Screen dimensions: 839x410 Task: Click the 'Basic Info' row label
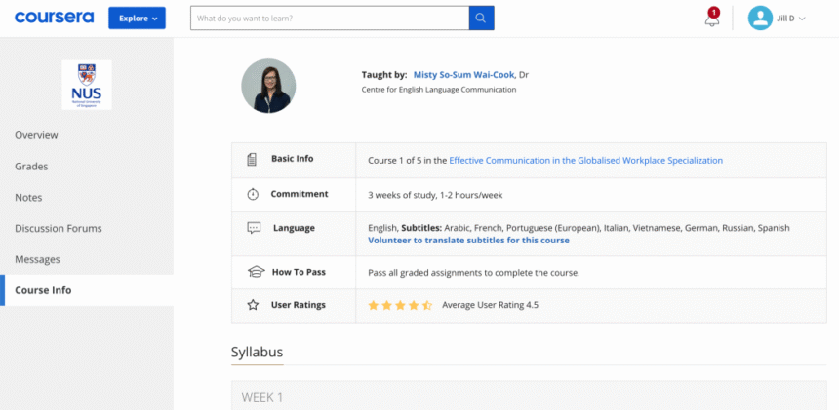pyautogui.click(x=292, y=159)
